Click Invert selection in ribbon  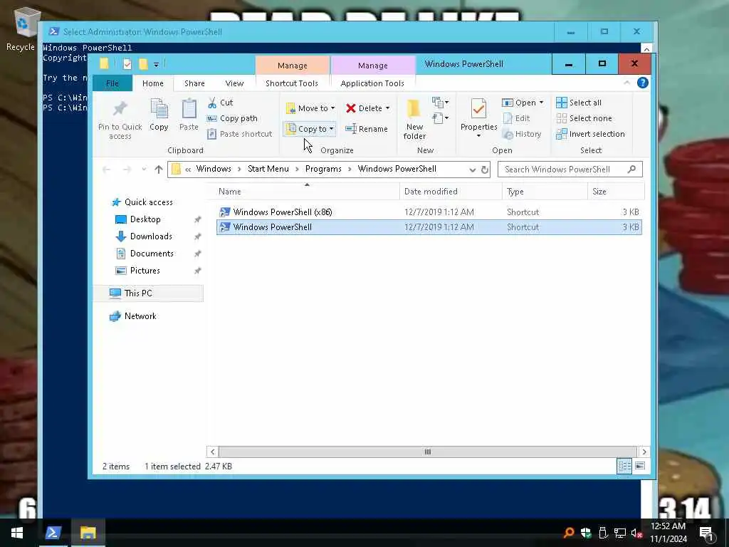point(590,134)
